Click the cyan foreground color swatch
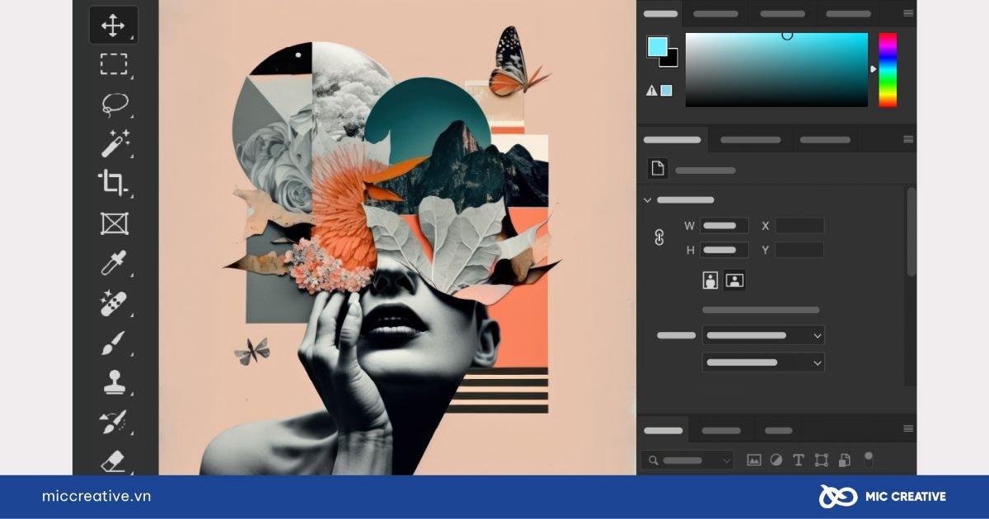The image size is (989, 519). pos(656,45)
